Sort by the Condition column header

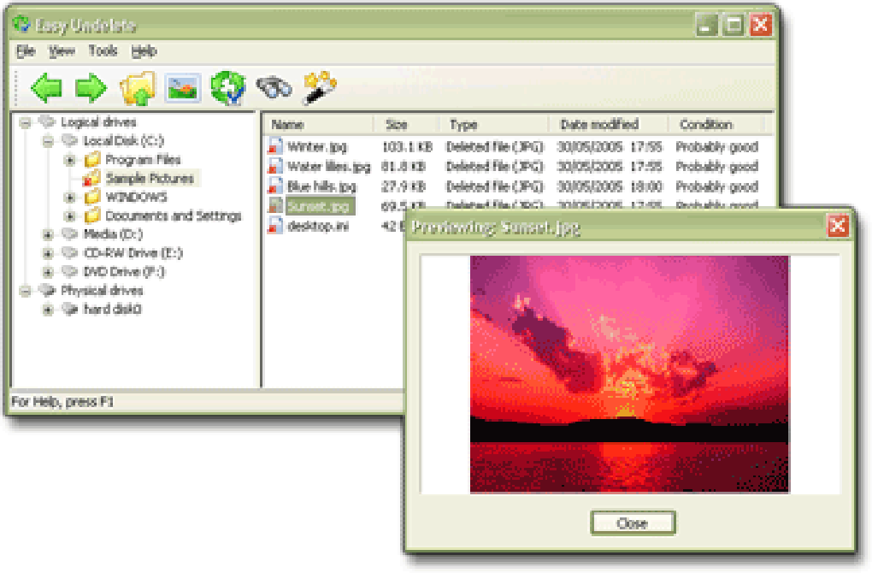[x=717, y=125]
